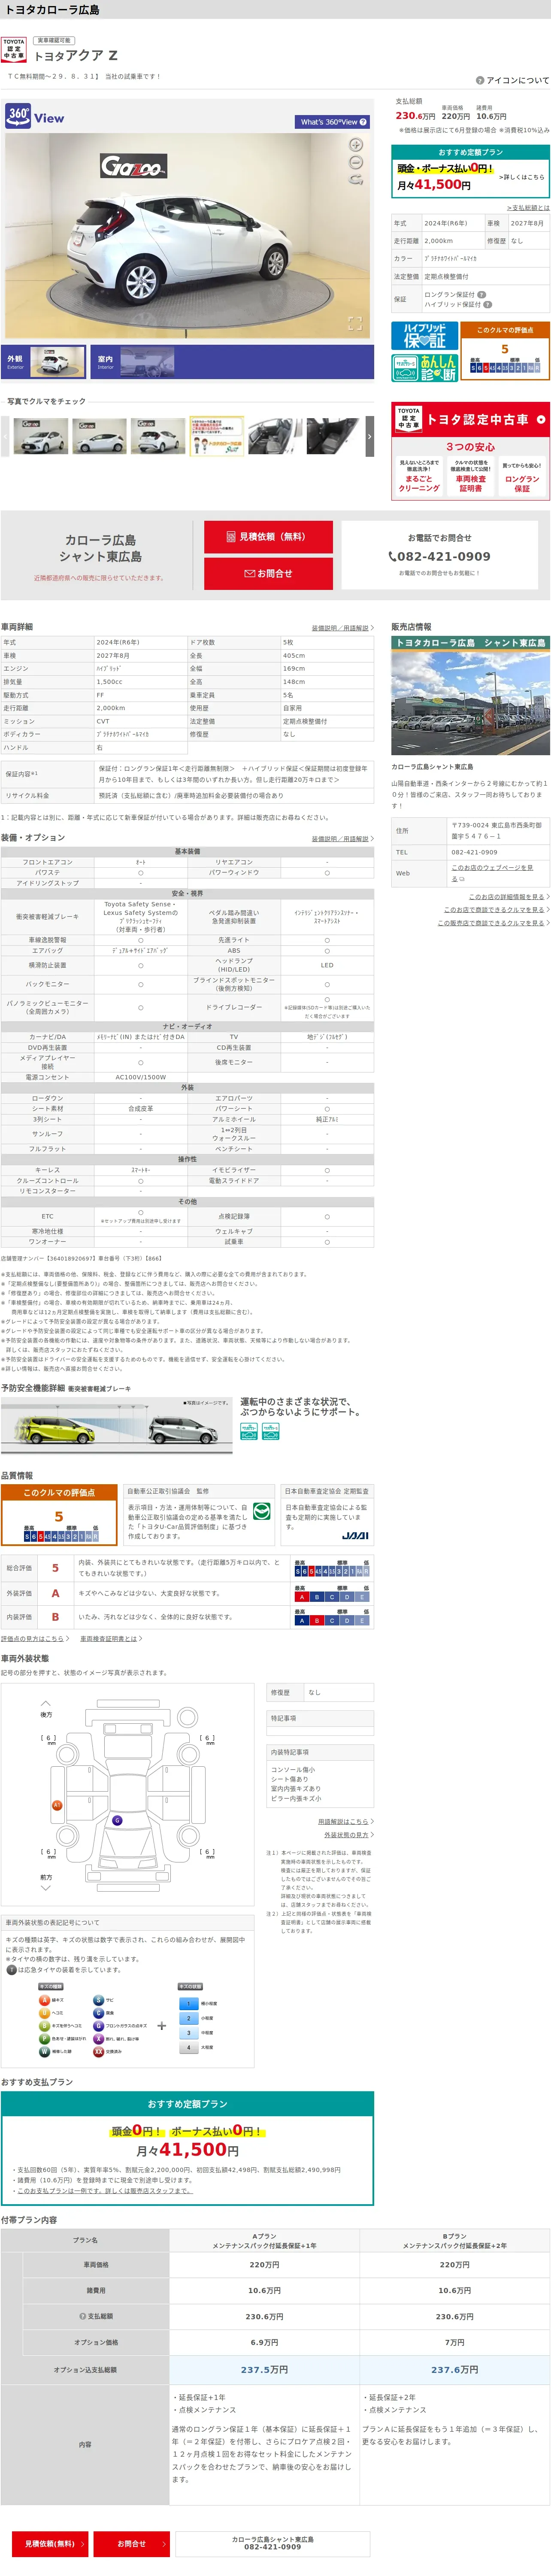Switch to the 外観 Exterior tab

[44, 361]
